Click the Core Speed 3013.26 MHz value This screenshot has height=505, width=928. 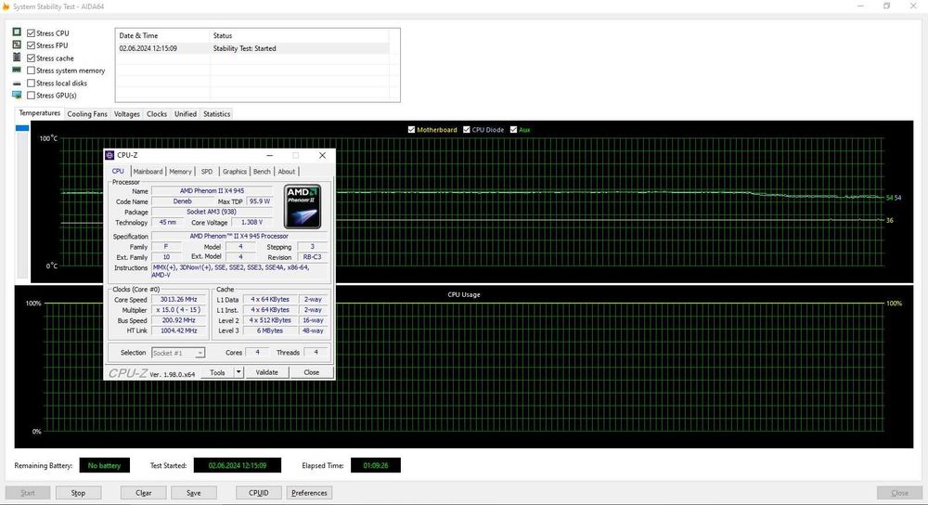[179, 300]
